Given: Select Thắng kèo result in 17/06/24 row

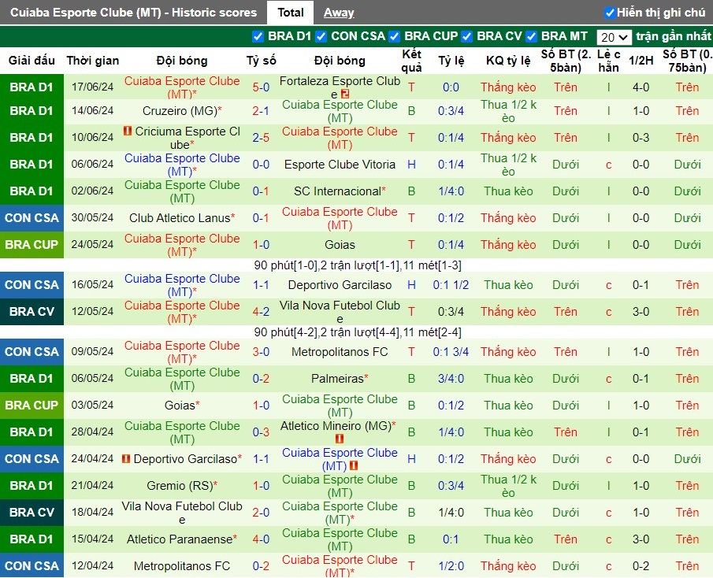Looking at the screenshot, I should (x=508, y=87).
